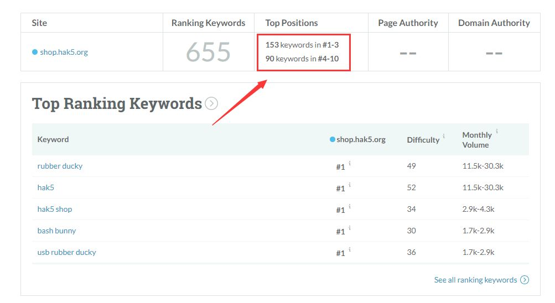
Task: Click the Domain Authority column header
Action: point(494,23)
